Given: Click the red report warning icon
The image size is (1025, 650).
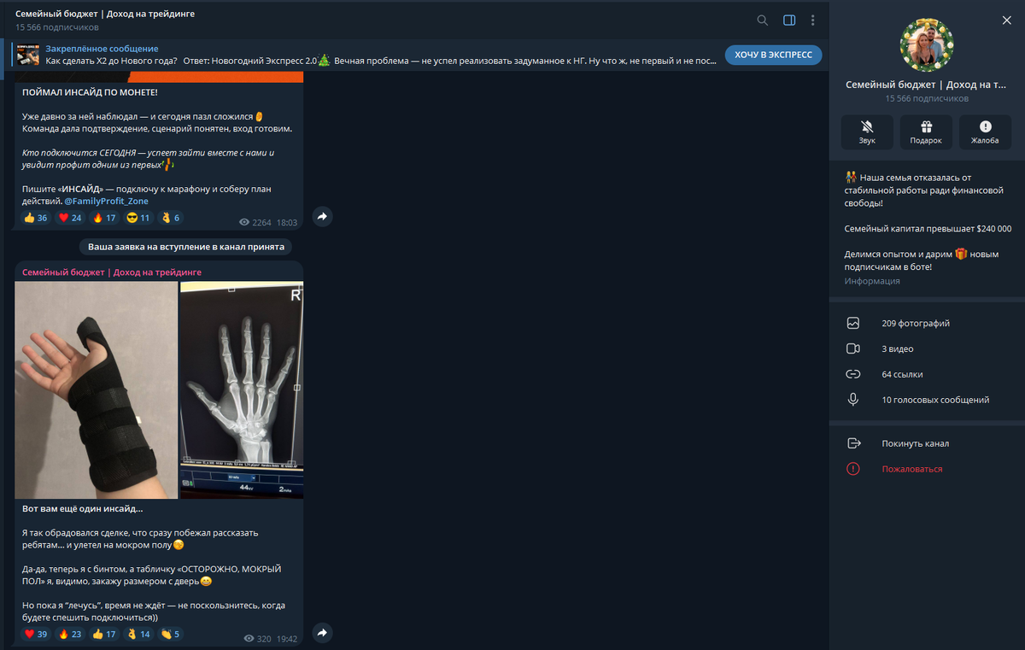Looking at the screenshot, I should [852, 469].
